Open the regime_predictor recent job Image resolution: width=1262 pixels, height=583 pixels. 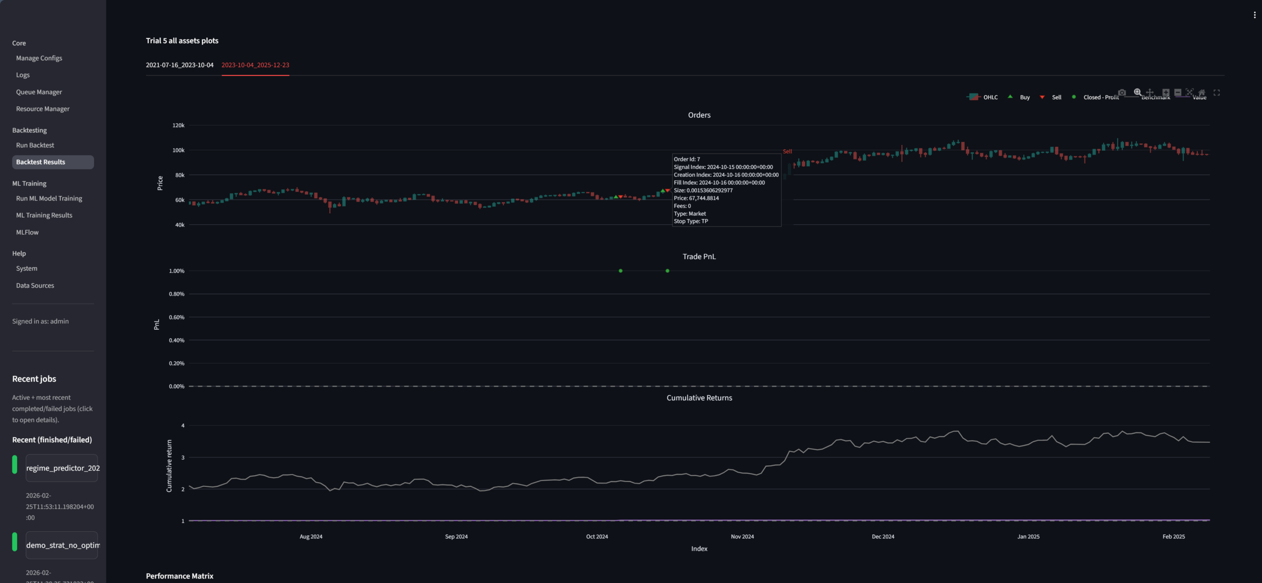click(x=62, y=468)
